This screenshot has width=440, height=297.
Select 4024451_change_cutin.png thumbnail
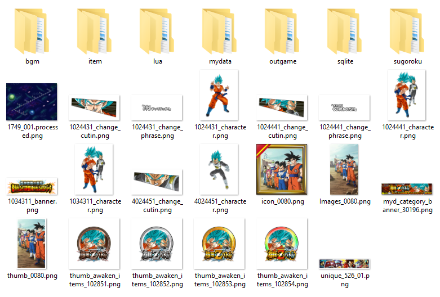[157, 182]
